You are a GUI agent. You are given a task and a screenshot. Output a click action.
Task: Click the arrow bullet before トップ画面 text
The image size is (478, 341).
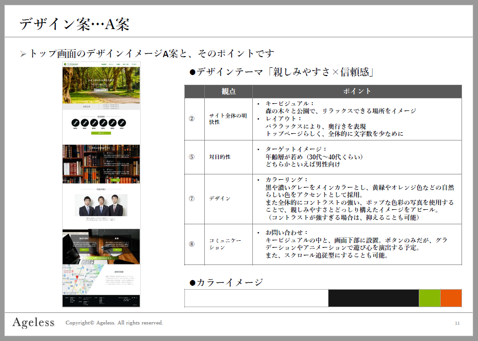[x=23, y=54]
